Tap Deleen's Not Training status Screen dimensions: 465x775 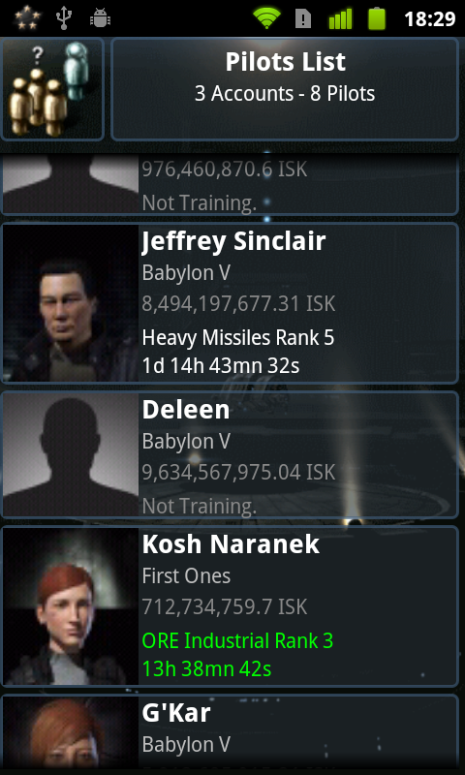coord(200,506)
